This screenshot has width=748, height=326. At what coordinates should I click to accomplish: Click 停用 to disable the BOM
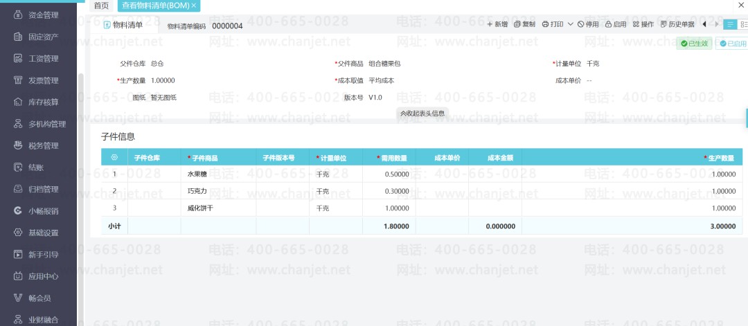(x=588, y=24)
